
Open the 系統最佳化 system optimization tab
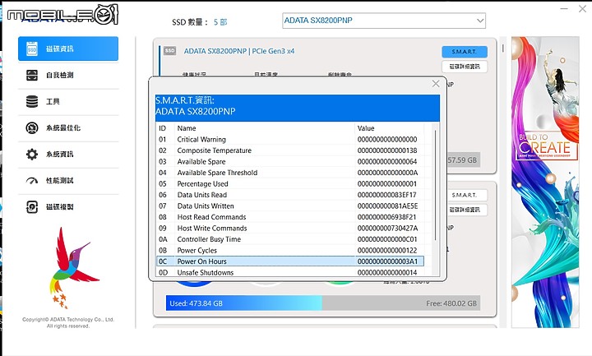[68, 128]
